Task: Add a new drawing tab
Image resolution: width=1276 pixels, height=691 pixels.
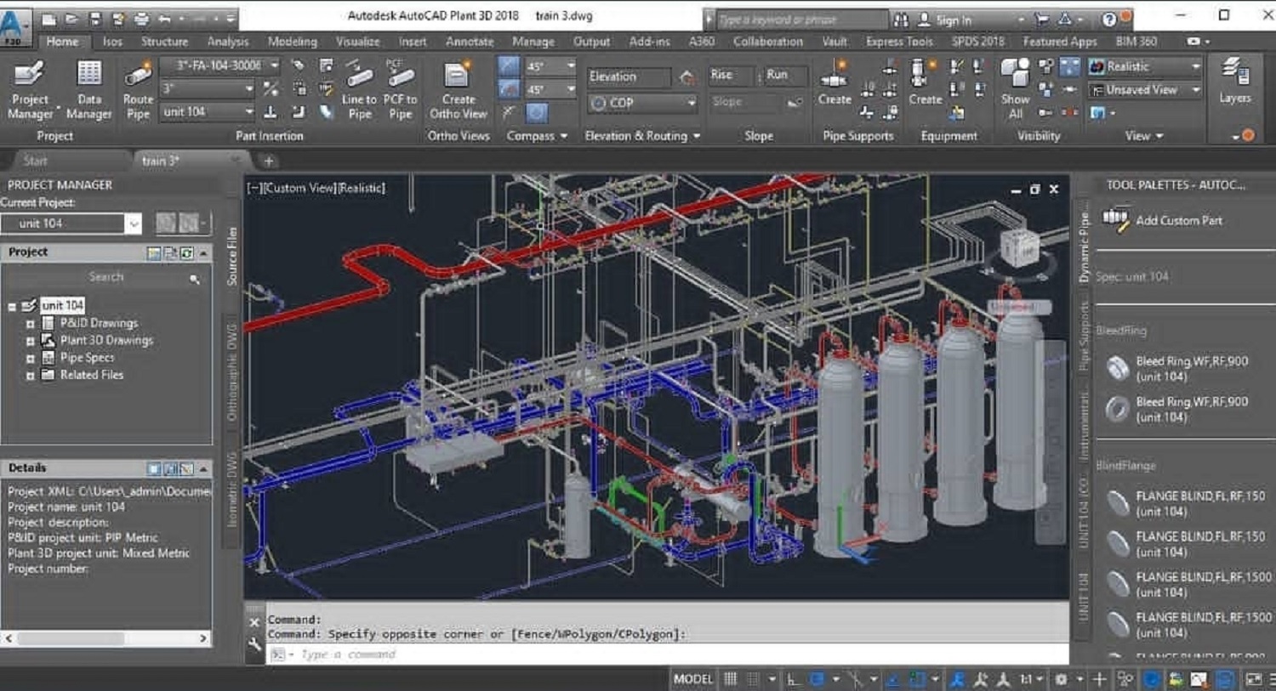Action: tap(268, 161)
